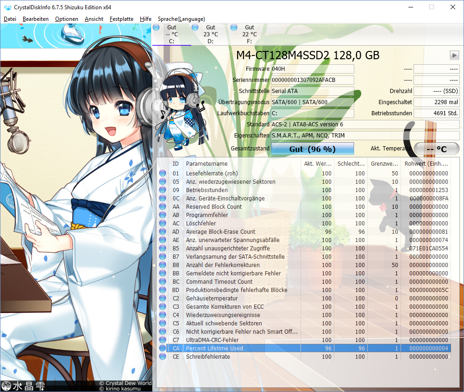This screenshot has height=392, width=464.
Task: Click status orb of Schreibfehlerrate row
Action: (163, 356)
